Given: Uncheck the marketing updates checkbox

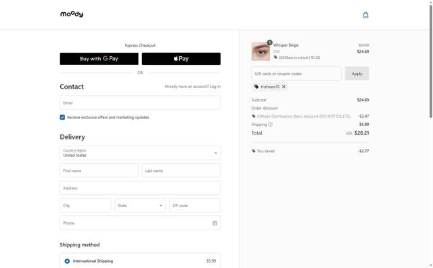Looking at the screenshot, I should [62, 118].
